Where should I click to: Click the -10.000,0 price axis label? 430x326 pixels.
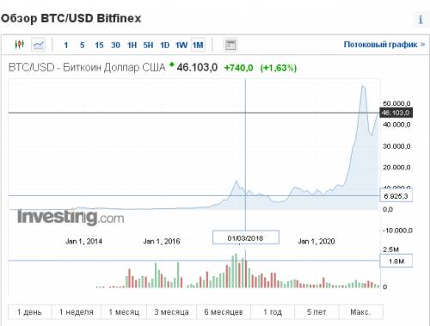397,231
